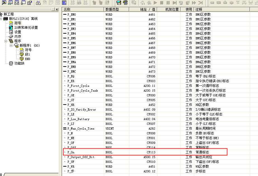This screenshot has width=258, height=176.
Task: Open 内存 memory chip item
Action: coord(18,37)
